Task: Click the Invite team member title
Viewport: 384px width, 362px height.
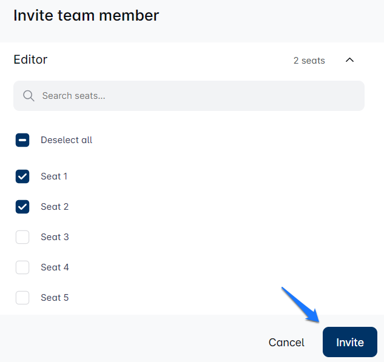Action: tap(86, 15)
